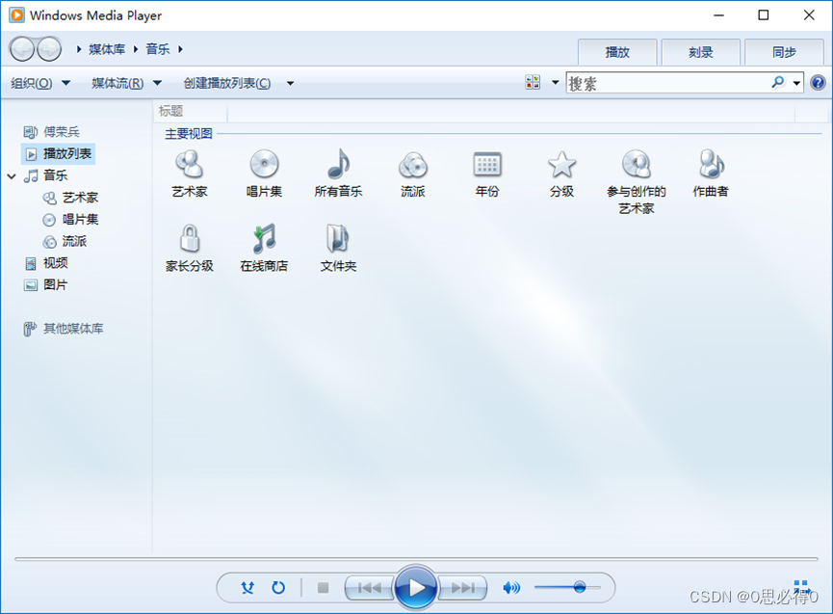Switch to the 同步 sync tab
Screen dimensions: 833x614
[784, 52]
